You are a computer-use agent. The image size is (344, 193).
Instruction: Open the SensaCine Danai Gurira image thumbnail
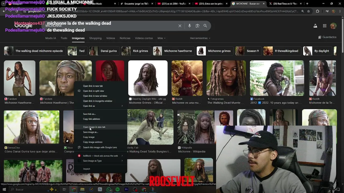(32, 127)
